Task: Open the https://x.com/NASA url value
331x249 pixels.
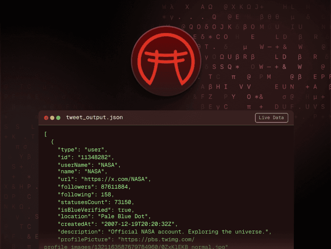Action: click(115, 179)
